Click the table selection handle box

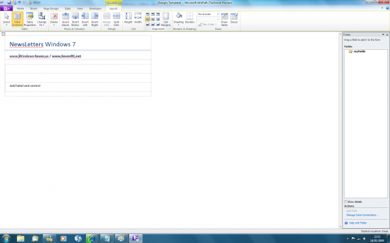coord(3,34)
